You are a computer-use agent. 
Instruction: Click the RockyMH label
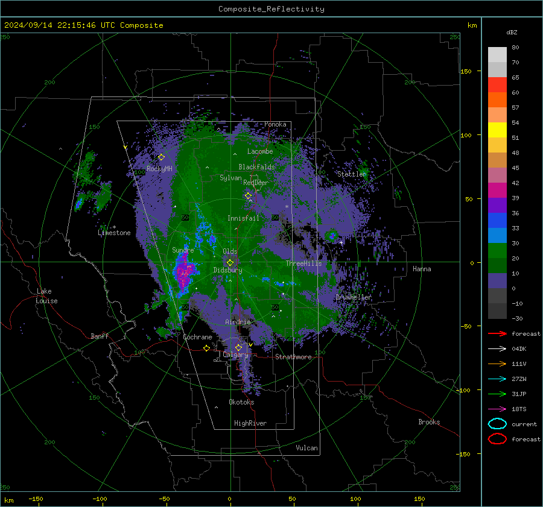pyautogui.click(x=159, y=169)
